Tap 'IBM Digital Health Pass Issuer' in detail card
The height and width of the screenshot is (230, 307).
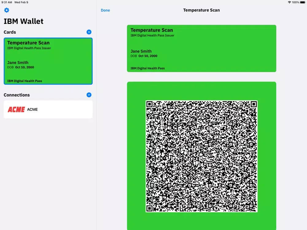[152, 35]
